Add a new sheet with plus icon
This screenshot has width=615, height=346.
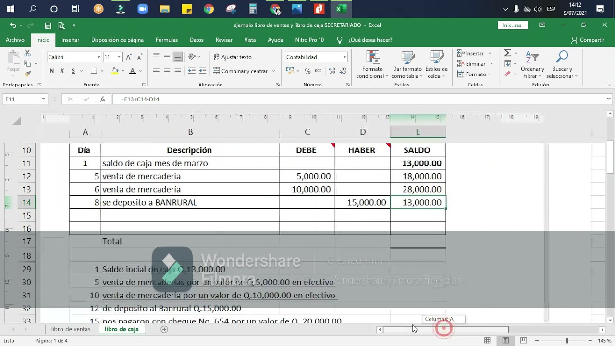click(x=164, y=329)
